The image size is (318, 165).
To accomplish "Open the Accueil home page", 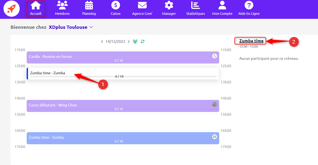I will pyautogui.click(x=36, y=9).
